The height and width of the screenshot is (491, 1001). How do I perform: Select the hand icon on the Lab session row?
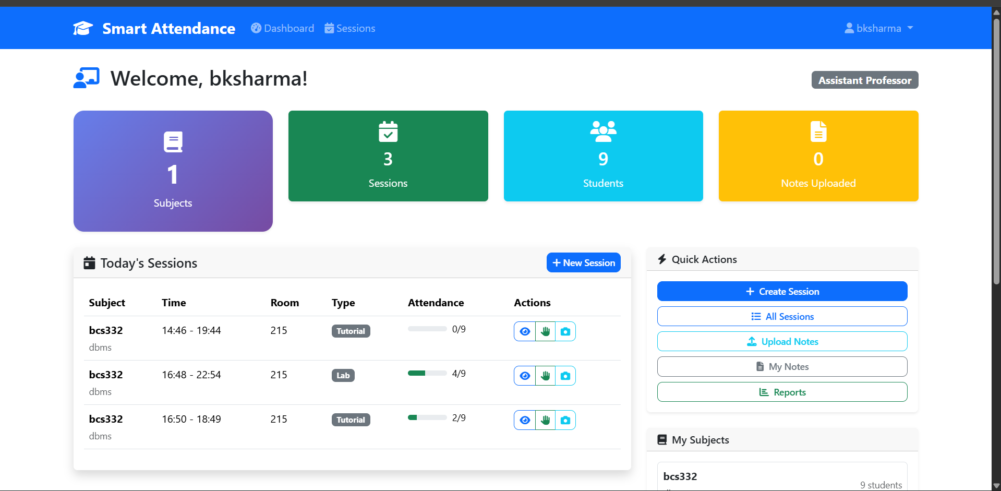coord(545,375)
